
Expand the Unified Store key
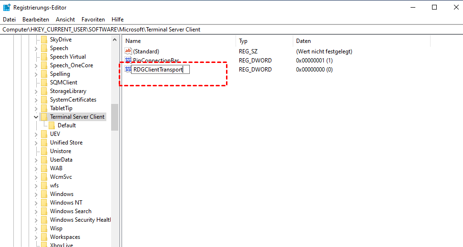click(36, 143)
